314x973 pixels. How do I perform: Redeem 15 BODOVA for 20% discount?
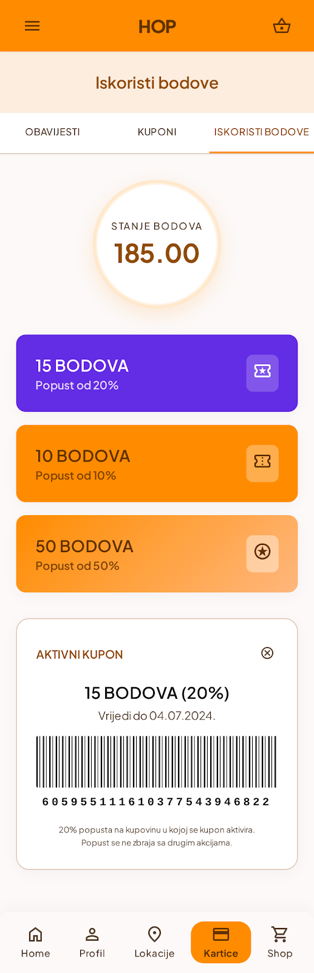157,373
